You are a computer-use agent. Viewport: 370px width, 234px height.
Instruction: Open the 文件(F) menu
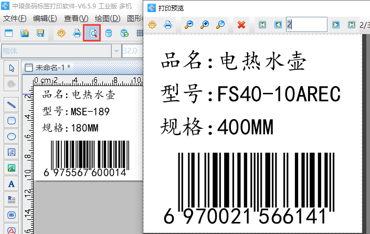coord(15,18)
